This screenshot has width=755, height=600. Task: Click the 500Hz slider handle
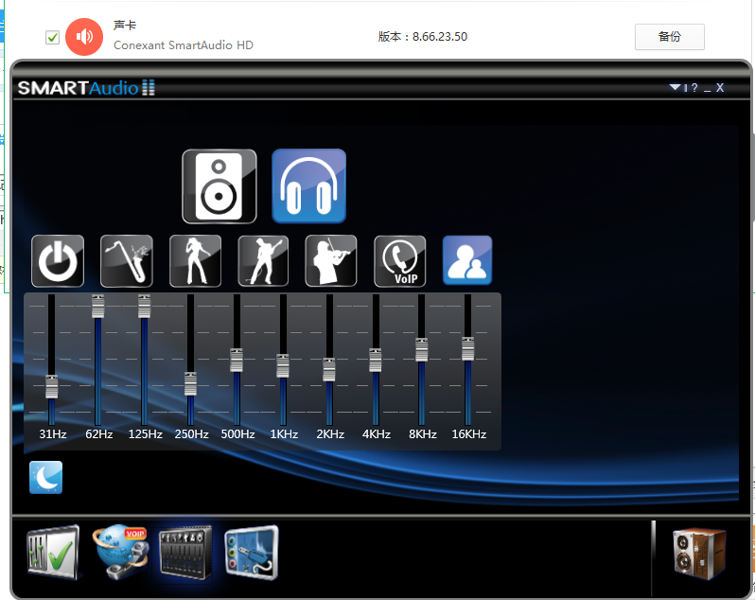[237, 361]
